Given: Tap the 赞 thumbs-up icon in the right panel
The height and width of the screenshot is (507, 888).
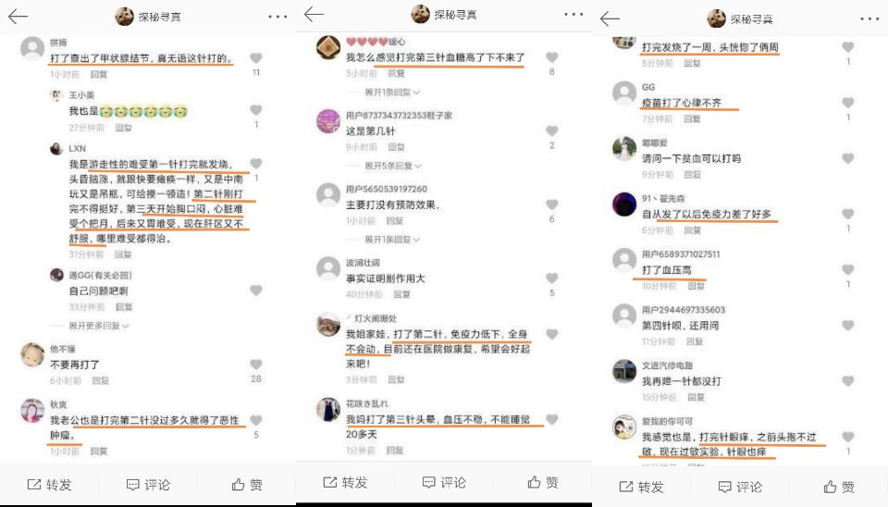Looking at the screenshot, I should (831, 487).
